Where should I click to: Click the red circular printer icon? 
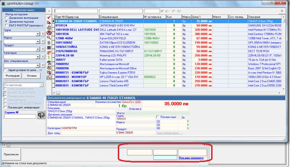point(49,33)
